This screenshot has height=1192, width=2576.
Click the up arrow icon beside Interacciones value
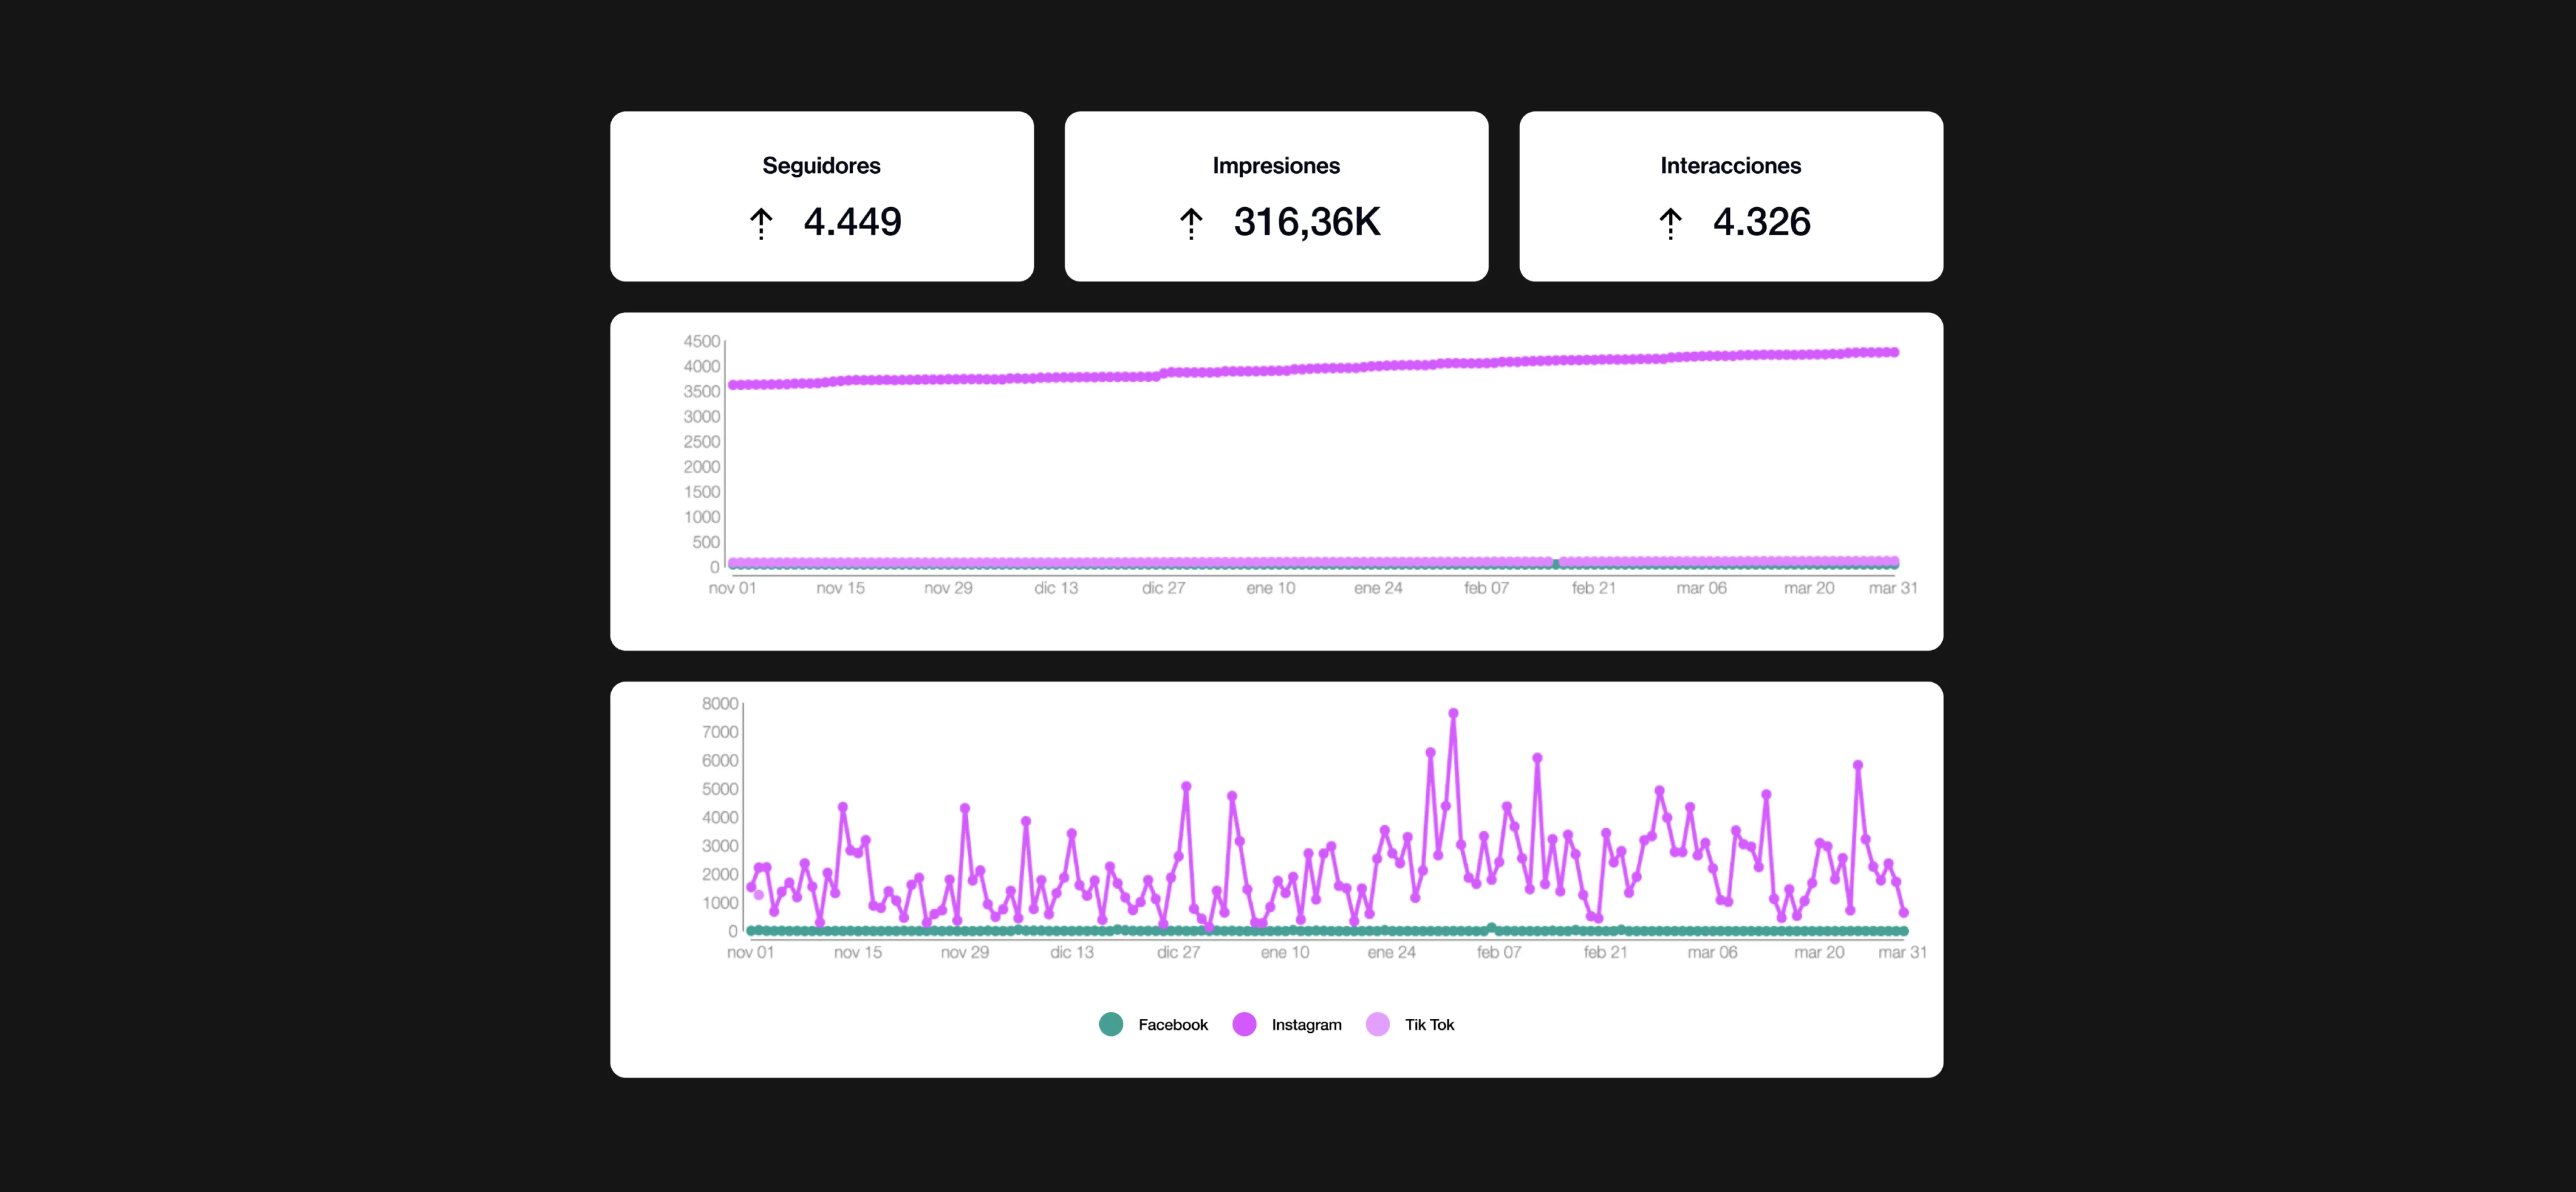click(1670, 223)
